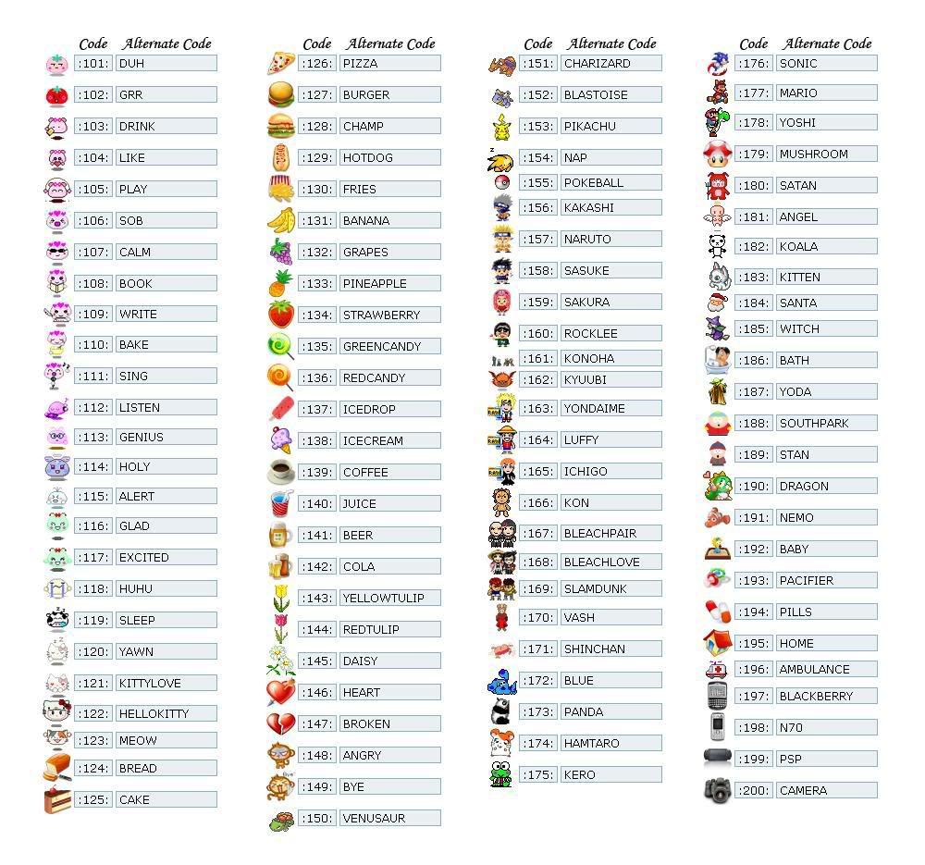Choose the Sonic emoticon icon

718,64
